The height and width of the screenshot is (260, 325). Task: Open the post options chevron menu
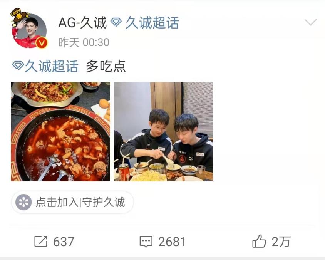[310, 22]
